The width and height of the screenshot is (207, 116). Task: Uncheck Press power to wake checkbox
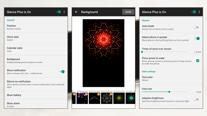(x=198, y=61)
